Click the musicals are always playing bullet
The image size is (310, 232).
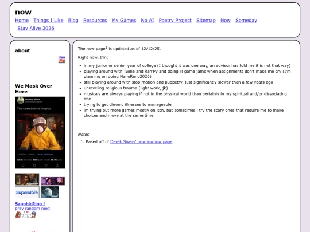185,96
